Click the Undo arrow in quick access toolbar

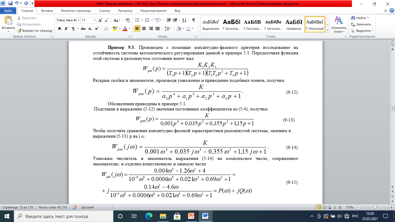(17, 4)
